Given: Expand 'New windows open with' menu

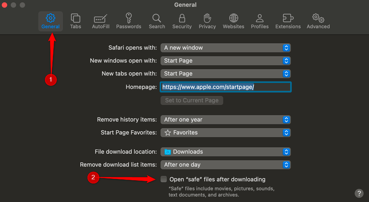Looking at the screenshot, I should (x=225, y=61).
